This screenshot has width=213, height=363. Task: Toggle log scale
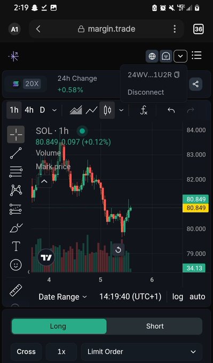178,297
